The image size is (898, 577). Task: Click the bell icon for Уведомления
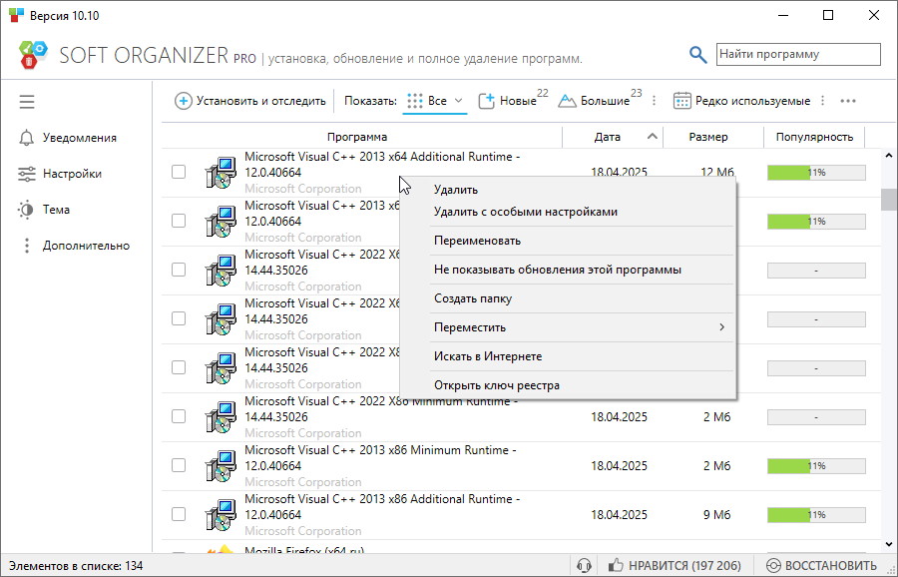pos(26,138)
